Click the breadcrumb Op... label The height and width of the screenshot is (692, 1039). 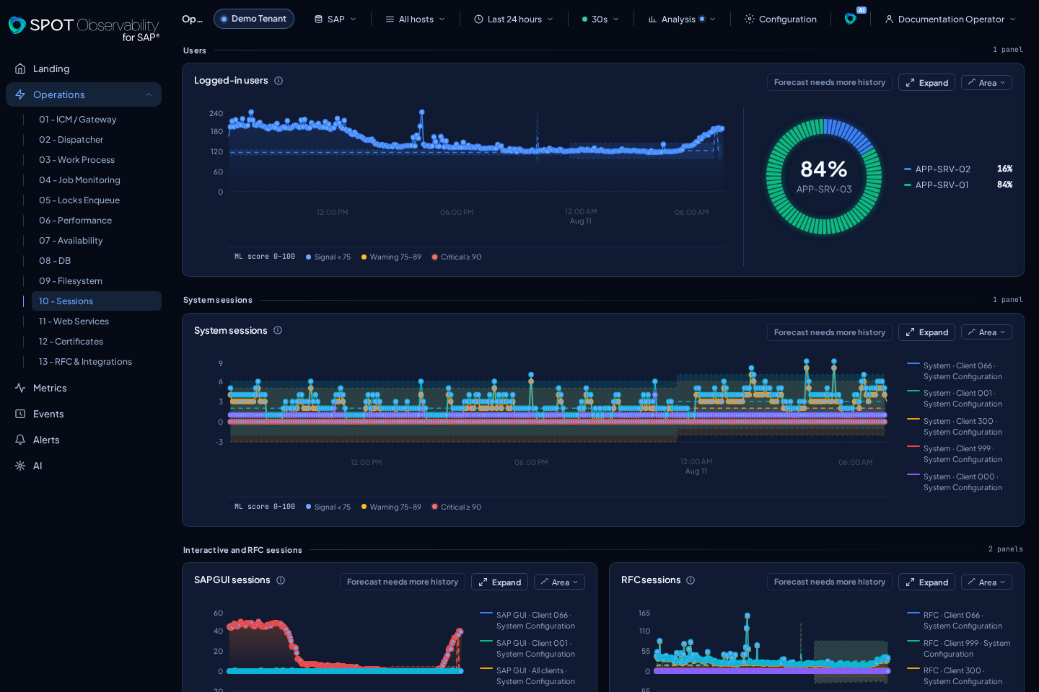(x=192, y=19)
